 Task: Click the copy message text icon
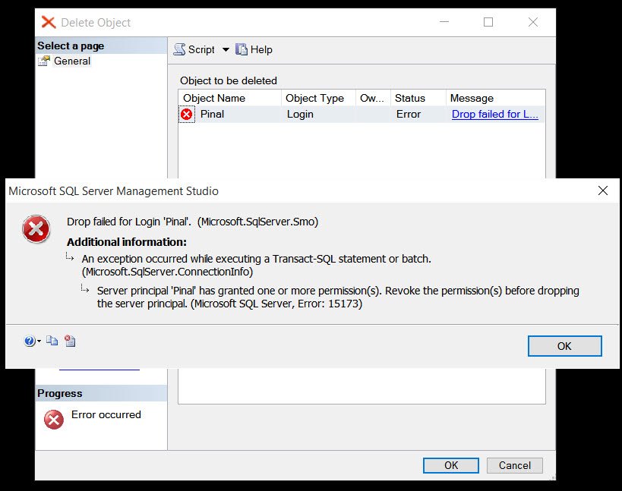pos(52,341)
